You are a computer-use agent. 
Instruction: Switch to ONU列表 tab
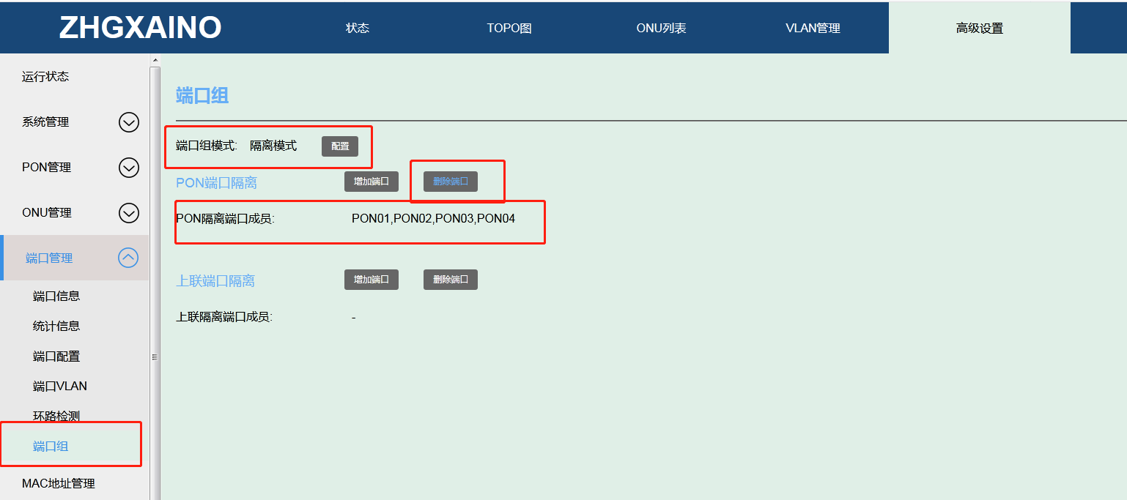pos(661,29)
